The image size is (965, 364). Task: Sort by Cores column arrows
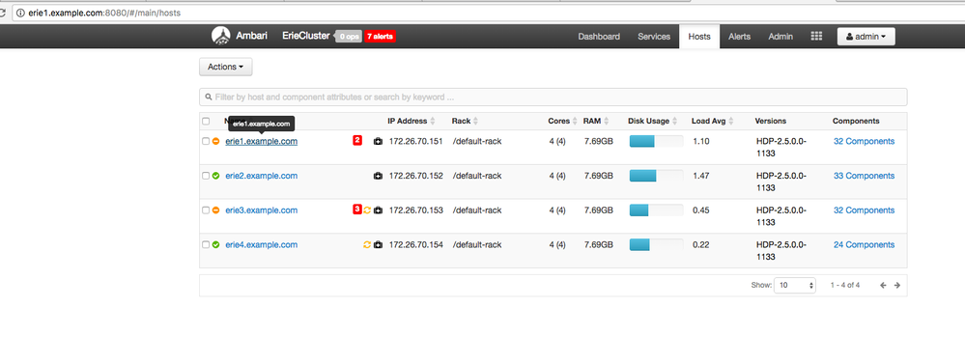[x=575, y=121]
